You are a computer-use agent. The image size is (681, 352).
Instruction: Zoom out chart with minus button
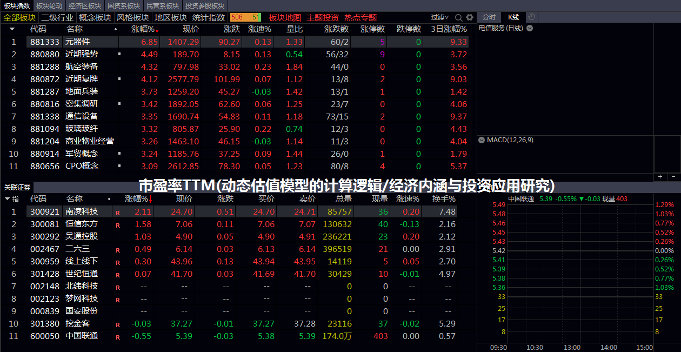pos(673,177)
